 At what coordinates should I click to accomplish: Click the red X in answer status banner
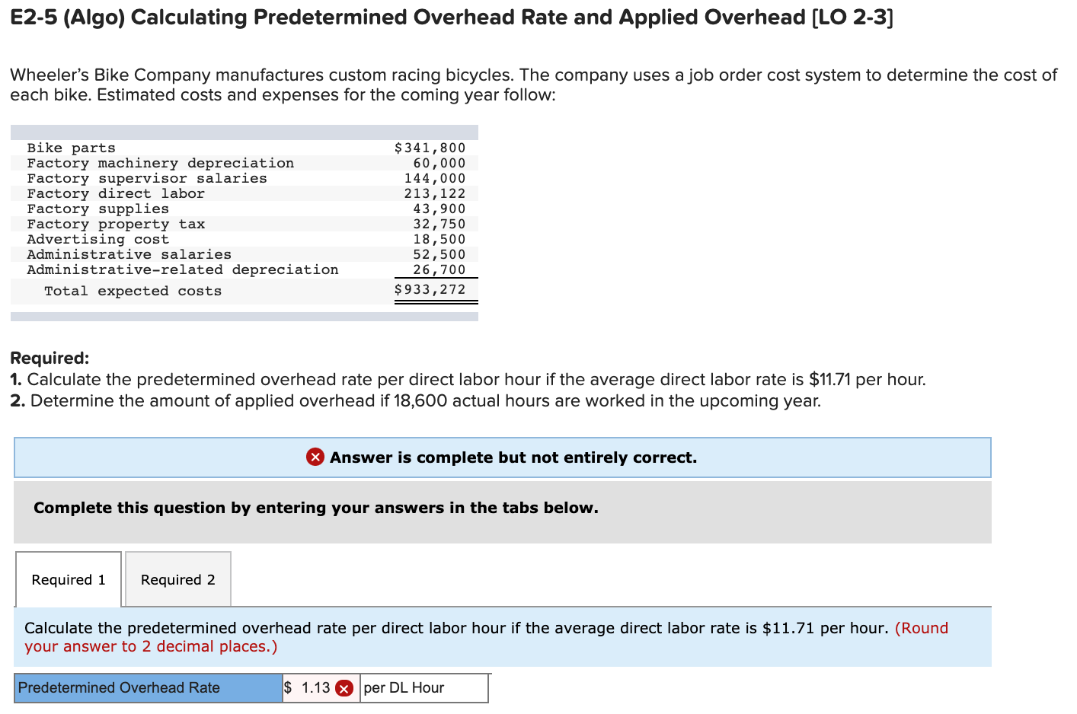315,457
